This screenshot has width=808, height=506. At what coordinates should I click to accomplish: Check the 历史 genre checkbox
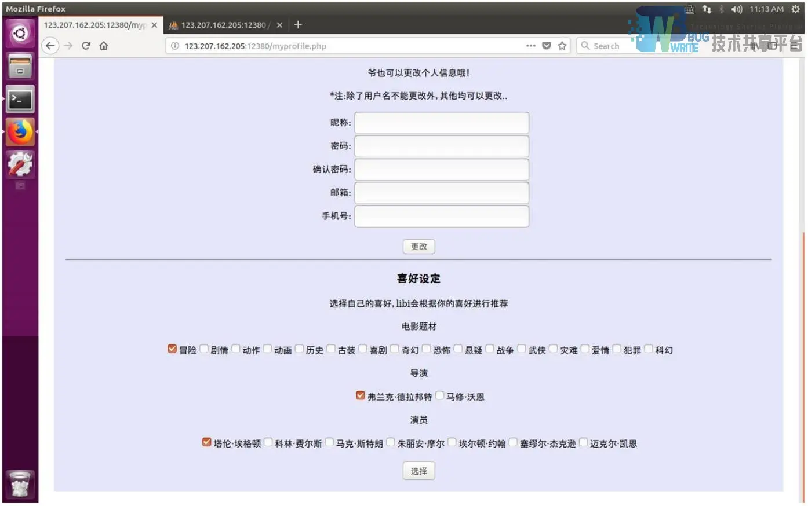(x=299, y=349)
